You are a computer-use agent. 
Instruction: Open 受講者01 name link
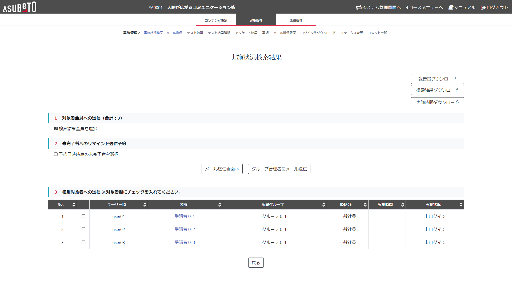point(185,216)
